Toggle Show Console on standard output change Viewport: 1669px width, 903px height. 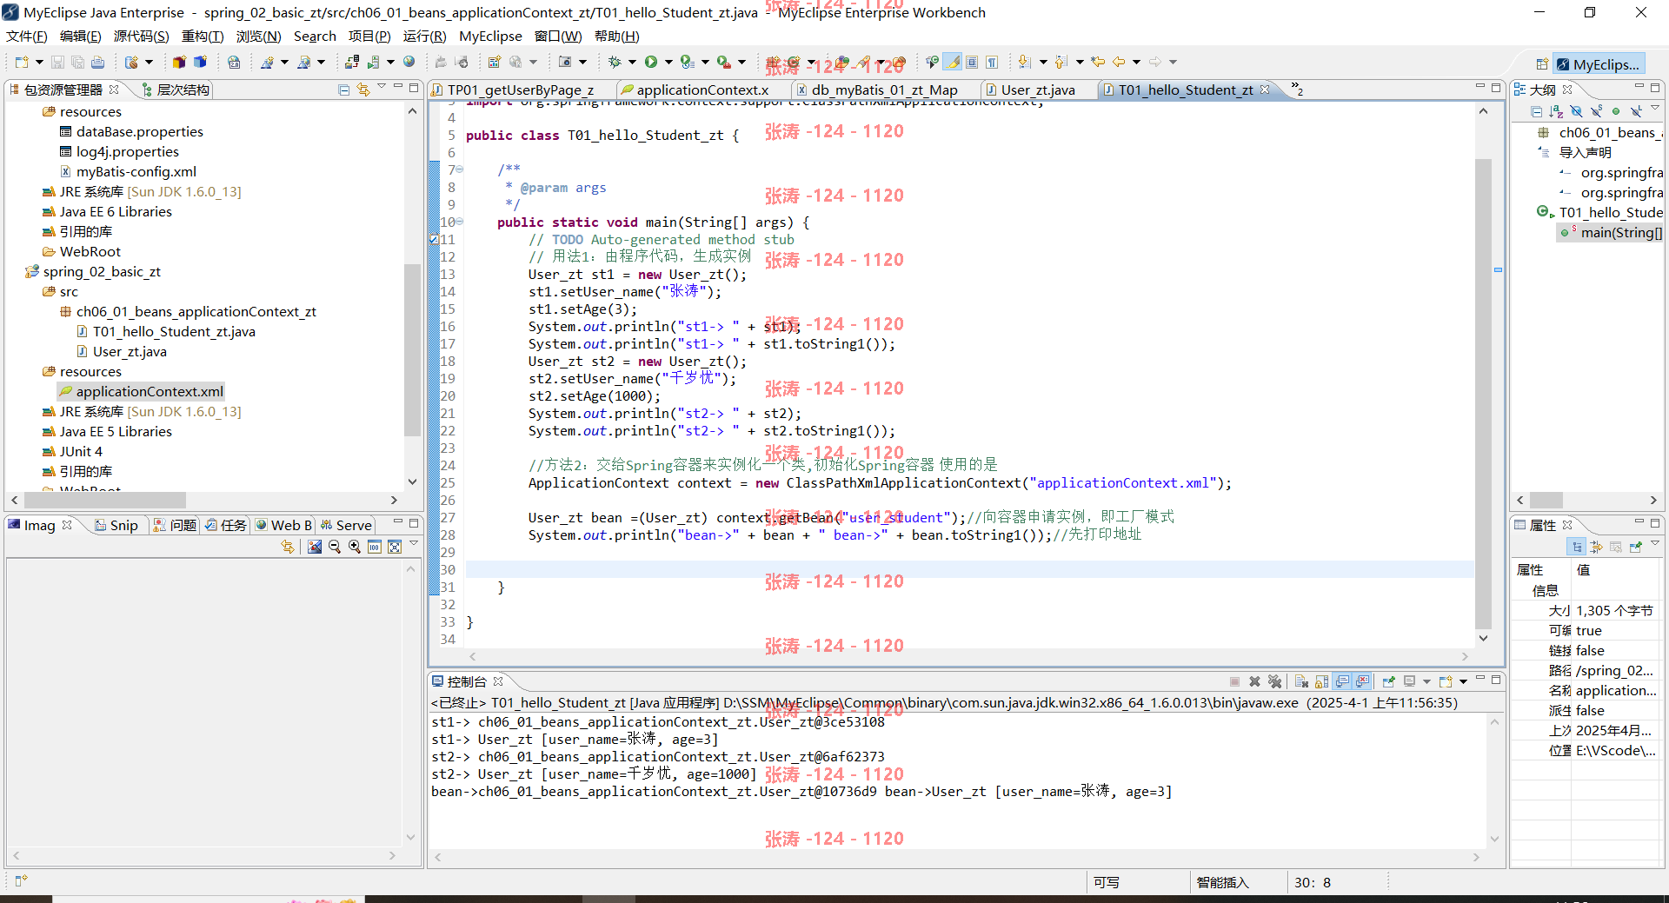click(1342, 681)
